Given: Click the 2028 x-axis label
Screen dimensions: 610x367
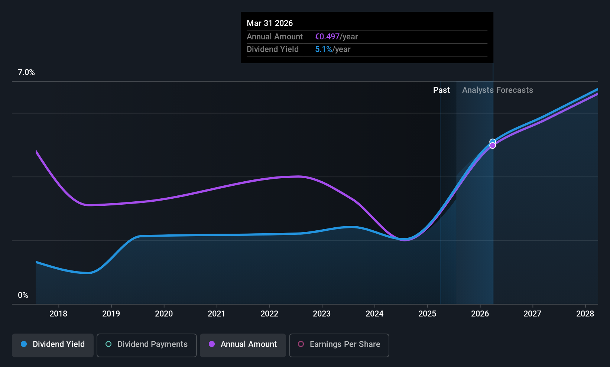Looking at the screenshot, I should [x=585, y=314].
